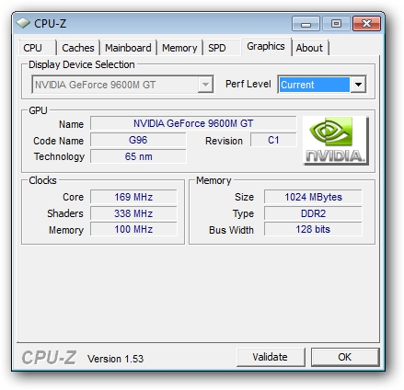This screenshot has height=390, width=404.
Task: Click the memory Size value field
Action: click(x=313, y=197)
